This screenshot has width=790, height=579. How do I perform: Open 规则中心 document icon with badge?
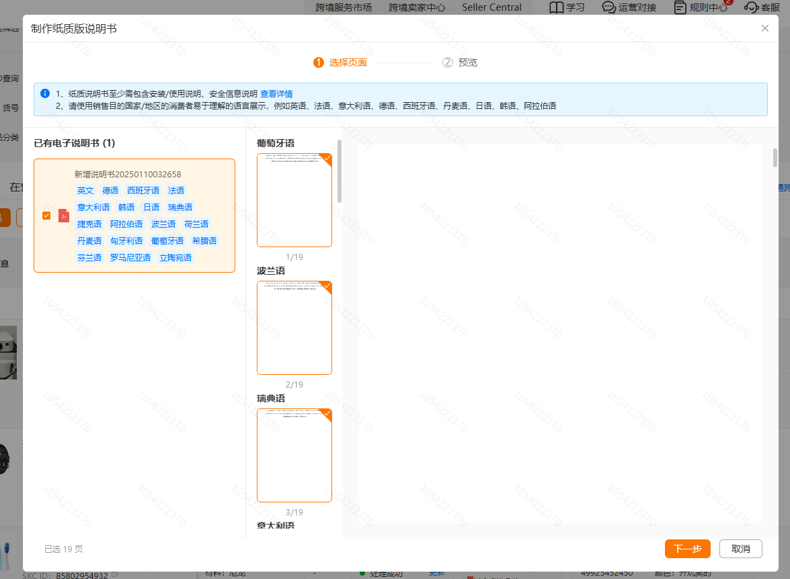click(680, 7)
